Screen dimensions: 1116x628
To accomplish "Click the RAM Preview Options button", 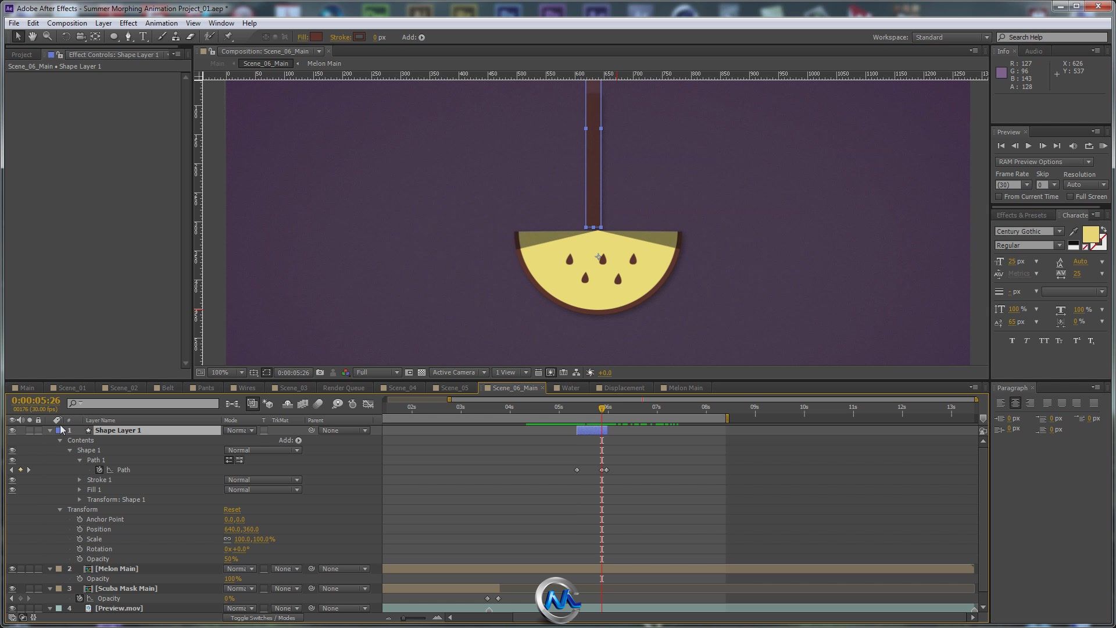I will click(x=1045, y=162).
